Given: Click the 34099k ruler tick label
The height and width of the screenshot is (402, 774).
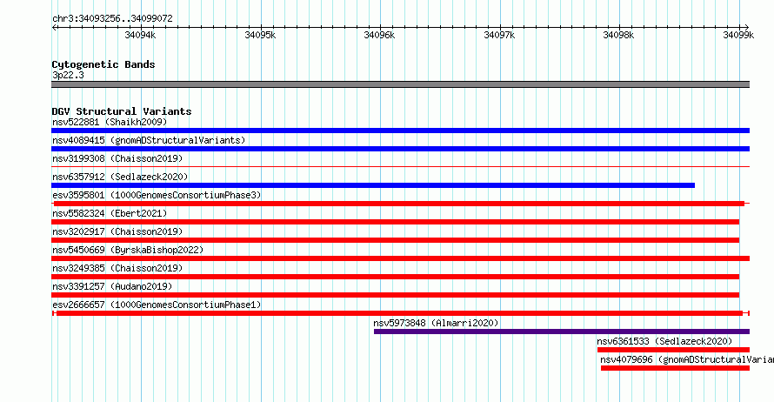Looking at the screenshot, I should coord(738,35).
